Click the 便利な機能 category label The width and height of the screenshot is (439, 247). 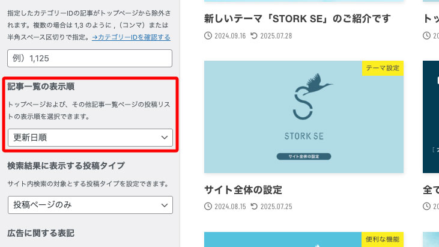pyautogui.click(x=383, y=239)
